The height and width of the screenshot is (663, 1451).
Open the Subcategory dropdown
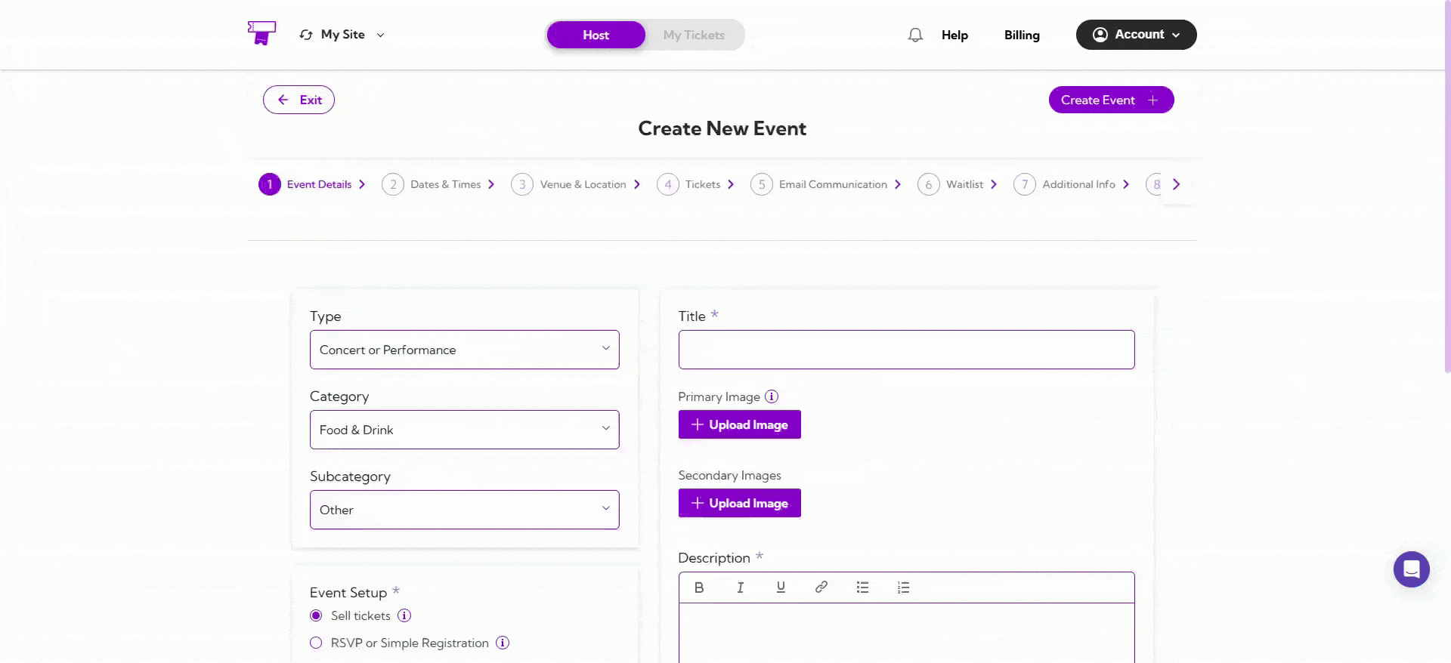(464, 510)
